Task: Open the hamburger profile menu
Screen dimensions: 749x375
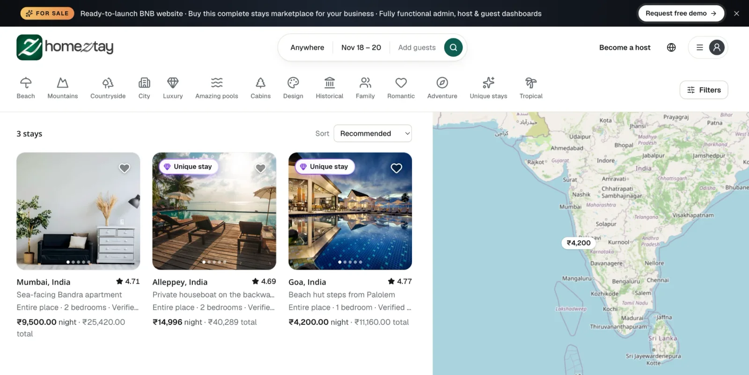Action: pyautogui.click(x=708, y=47)
